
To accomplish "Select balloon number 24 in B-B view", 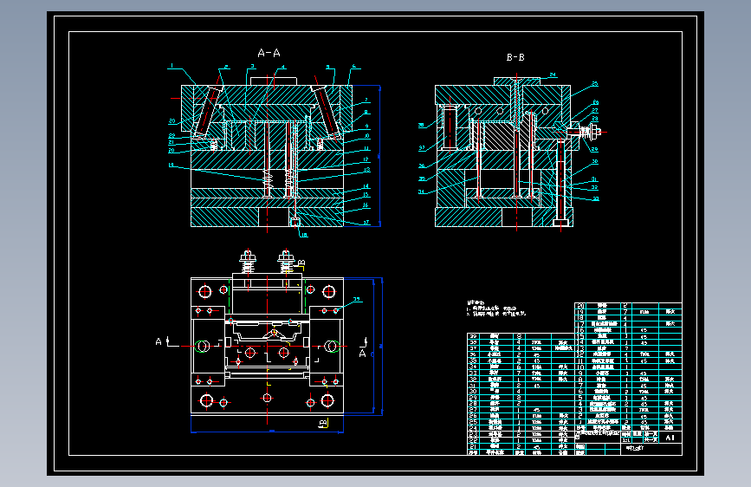I will click(553, 75).
